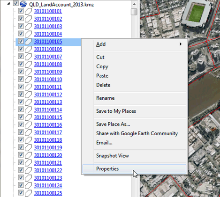Click the polygon icon next to 30101100104
This screenshot has width=220, height=197.
pos(28,34)
